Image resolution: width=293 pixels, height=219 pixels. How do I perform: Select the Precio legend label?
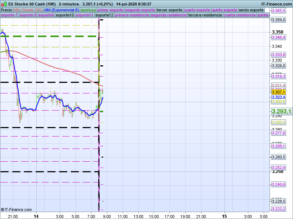[6, 10]
